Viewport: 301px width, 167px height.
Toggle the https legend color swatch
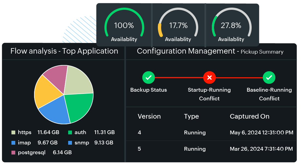[x=13, y=132]
